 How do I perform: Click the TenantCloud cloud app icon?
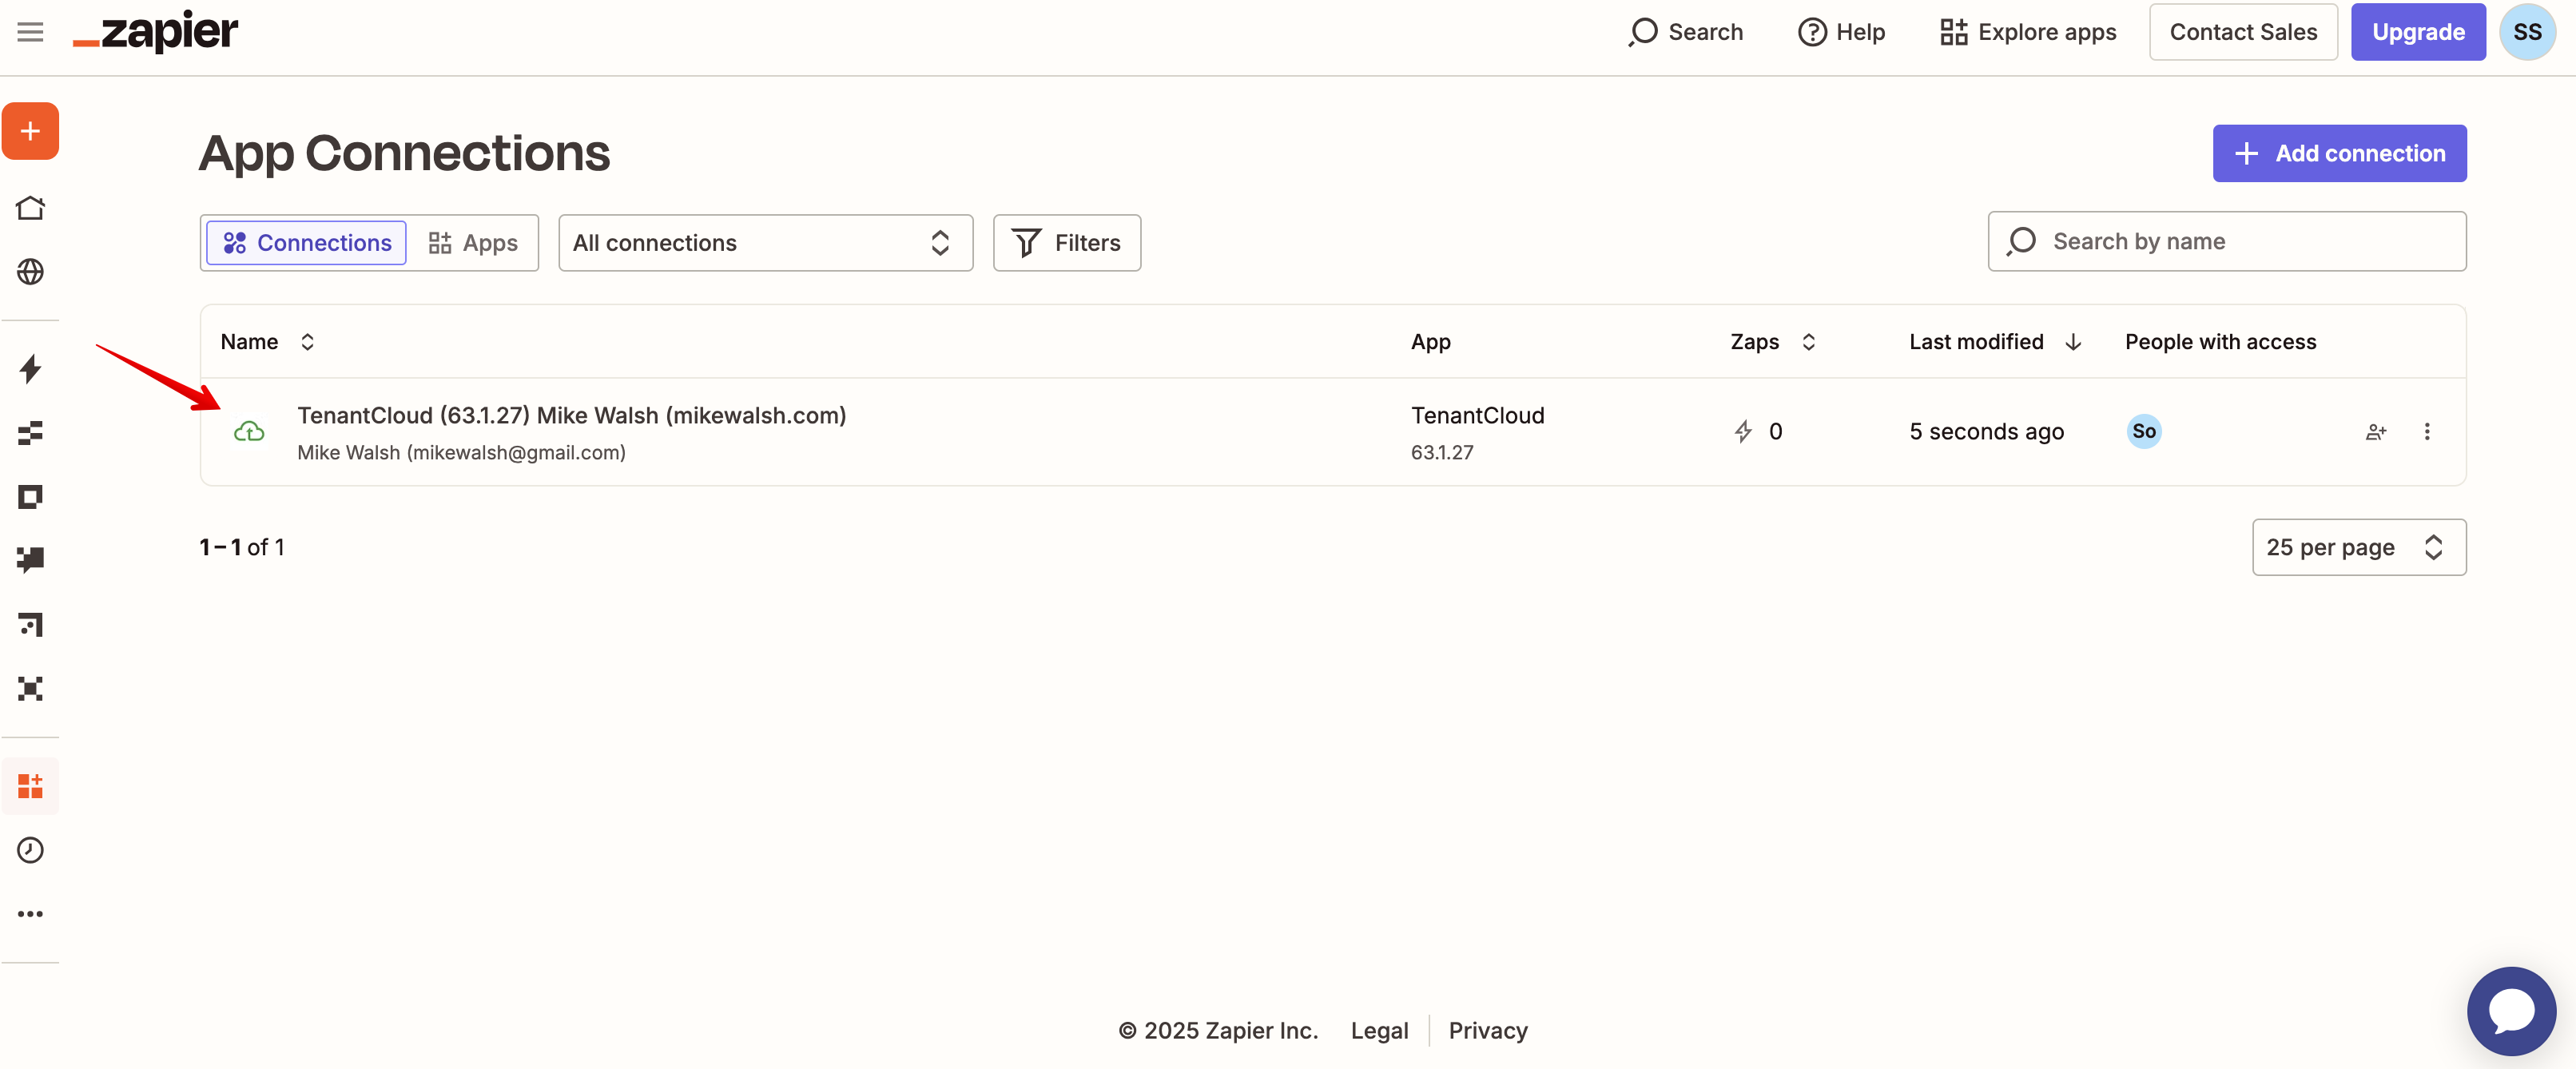(249, 432)
